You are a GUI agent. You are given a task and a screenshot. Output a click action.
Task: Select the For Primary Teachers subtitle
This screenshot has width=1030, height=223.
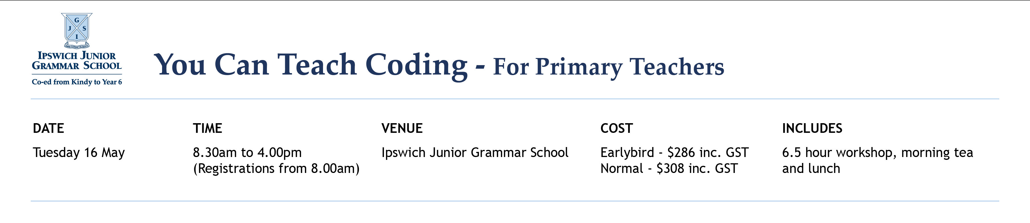click(608, 67)
